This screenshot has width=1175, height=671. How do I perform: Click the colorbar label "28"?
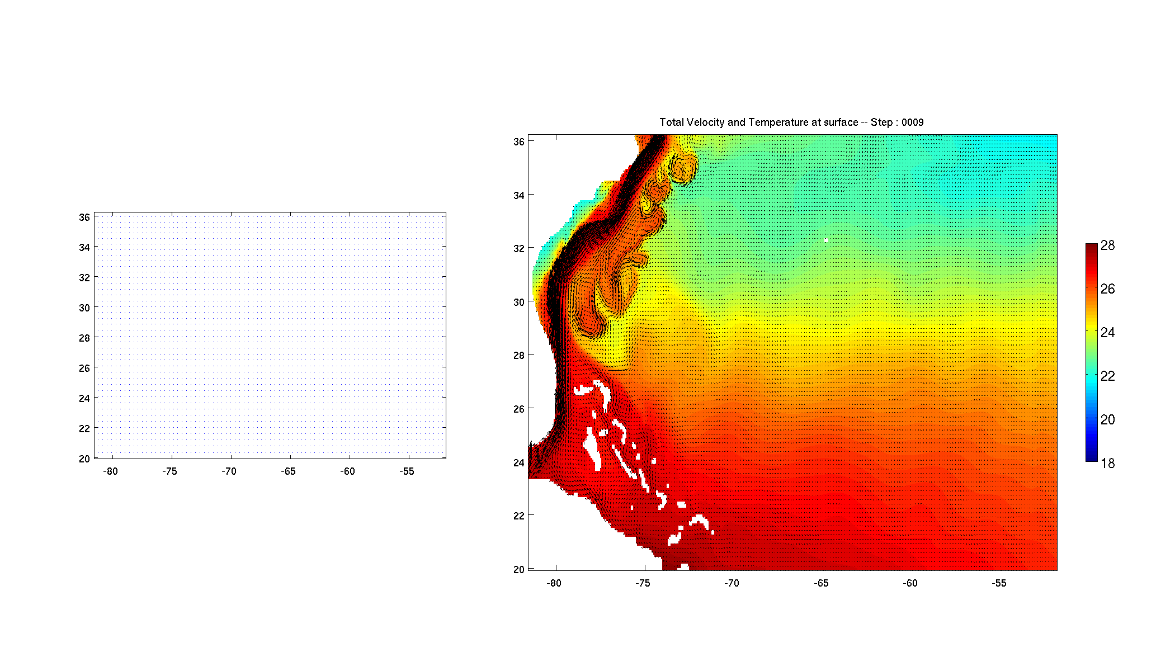1107,245
